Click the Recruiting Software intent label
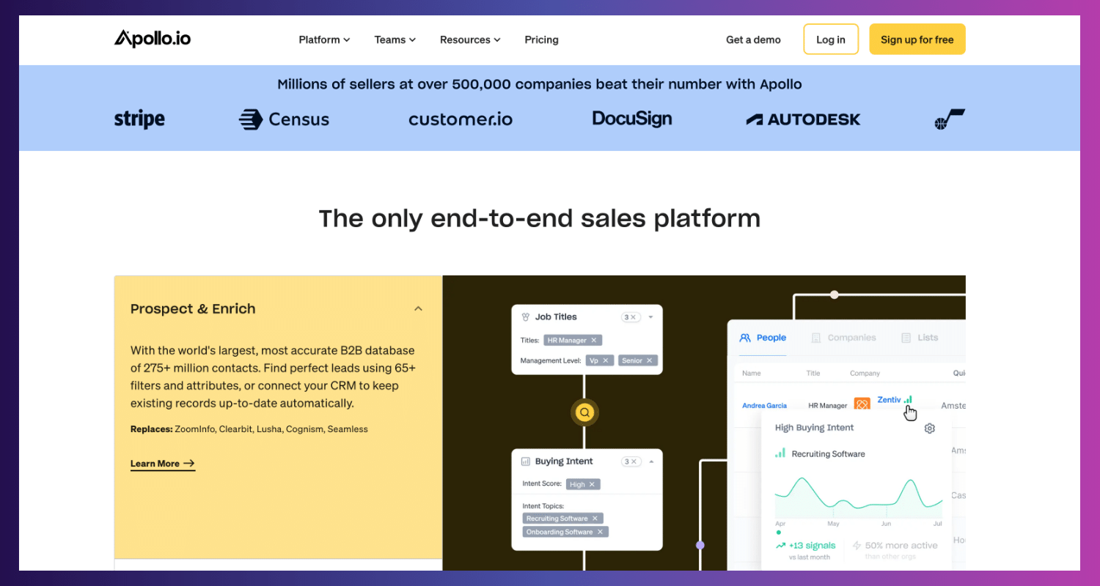The width and height of the screenshot is (1100, 586). 828,453
